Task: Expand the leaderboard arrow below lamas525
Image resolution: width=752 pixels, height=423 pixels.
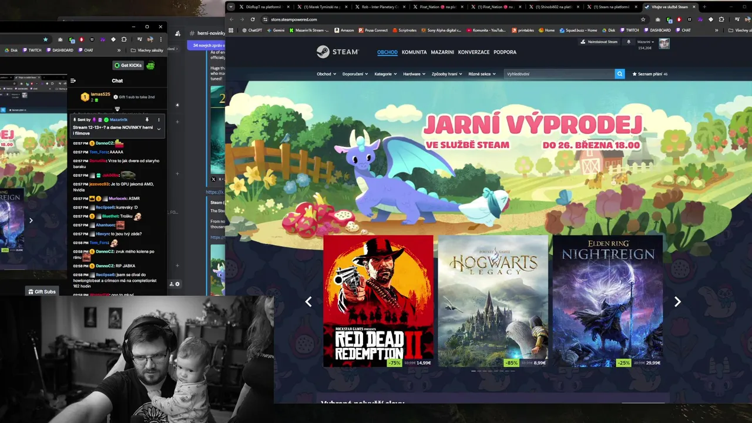Action: 117,109
